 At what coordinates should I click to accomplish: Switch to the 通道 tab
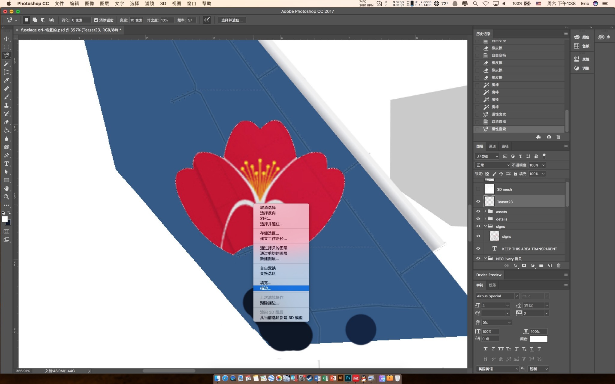click(x=492, y=146)
